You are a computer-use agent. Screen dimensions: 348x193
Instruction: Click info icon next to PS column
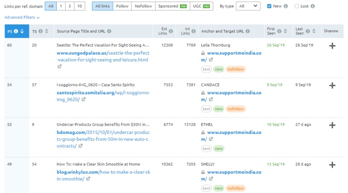point(16,31)
